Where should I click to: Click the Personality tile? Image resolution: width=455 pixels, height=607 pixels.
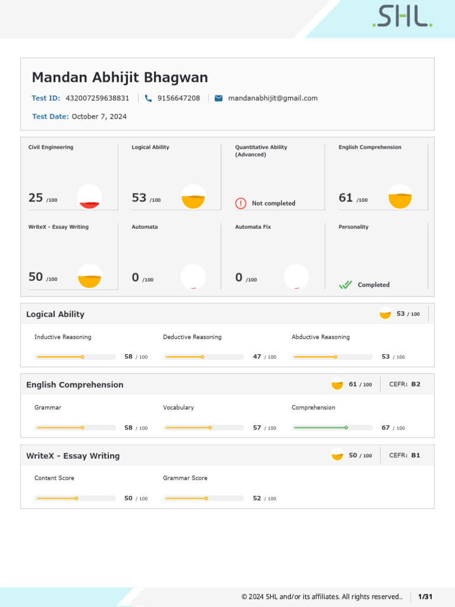(x=376, y=257)
